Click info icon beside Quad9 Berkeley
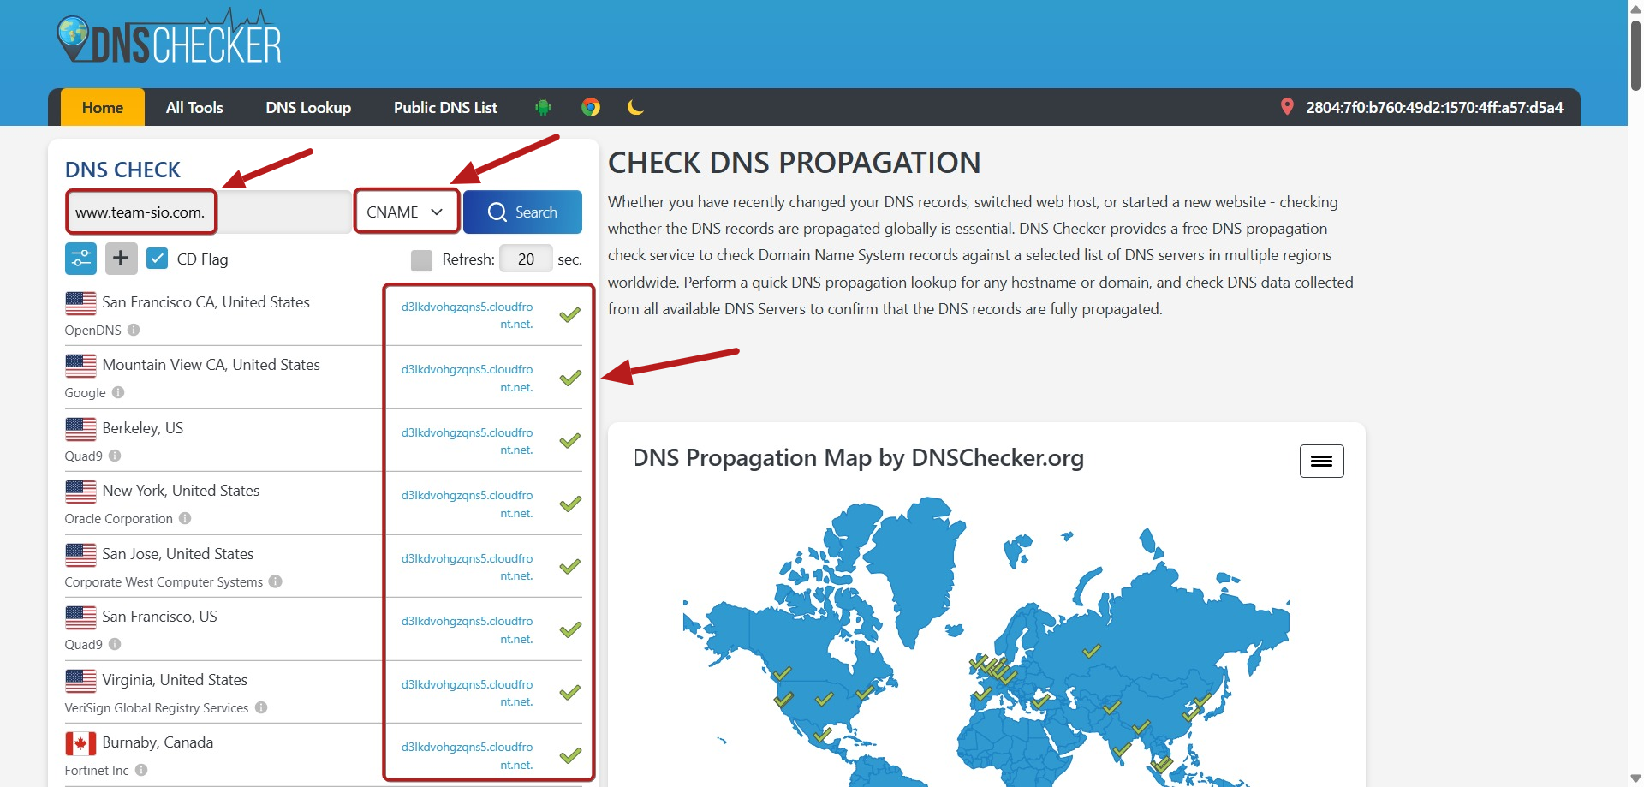This screenshot has height=787, width=1644. tap(115, 456)
